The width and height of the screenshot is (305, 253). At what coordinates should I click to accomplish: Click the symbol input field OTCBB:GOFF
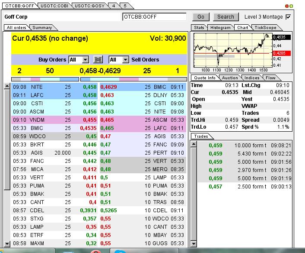(155, 17)
